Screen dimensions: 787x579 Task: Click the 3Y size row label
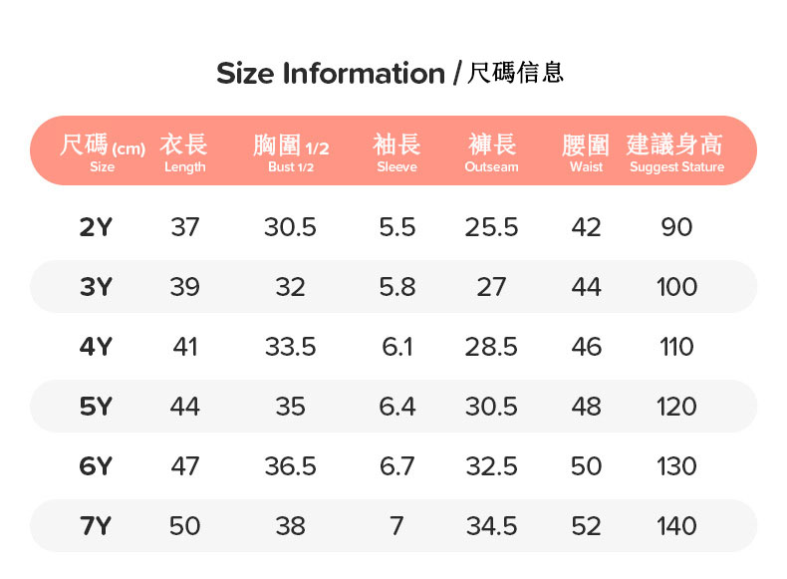[x=96, y=287]
